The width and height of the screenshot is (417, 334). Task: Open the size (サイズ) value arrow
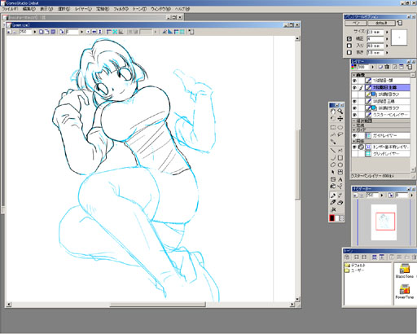point(387,32)
